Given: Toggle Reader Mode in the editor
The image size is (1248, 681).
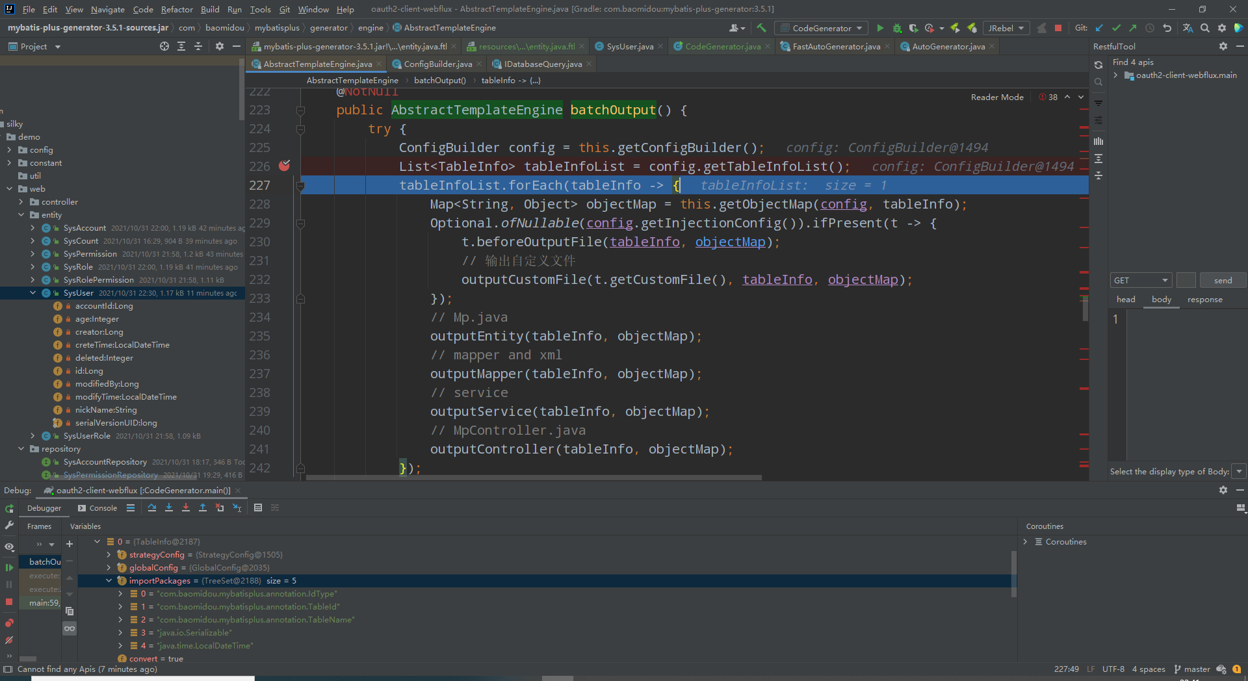Looking at the screenshot, I should coord(996,97).
